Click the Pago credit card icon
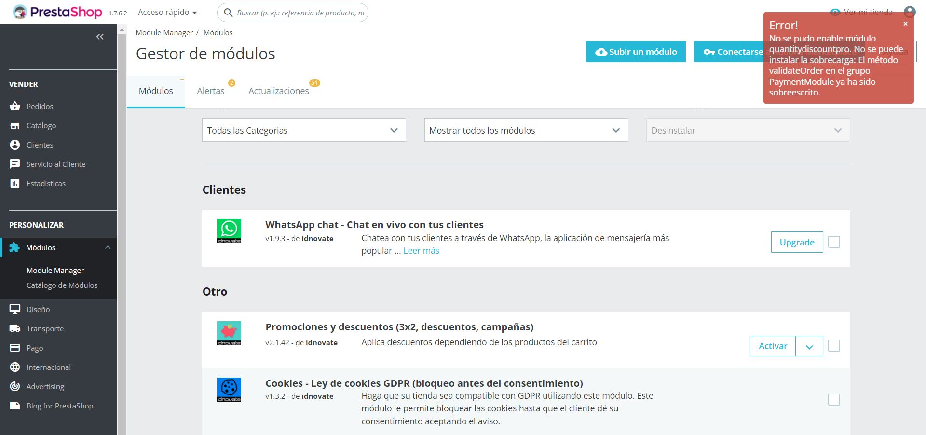 point(15,348)
